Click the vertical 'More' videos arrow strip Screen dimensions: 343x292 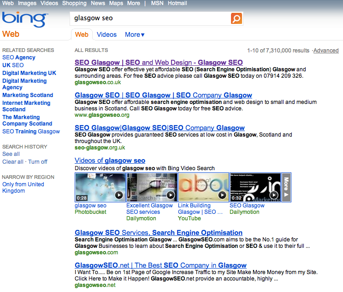286,187
